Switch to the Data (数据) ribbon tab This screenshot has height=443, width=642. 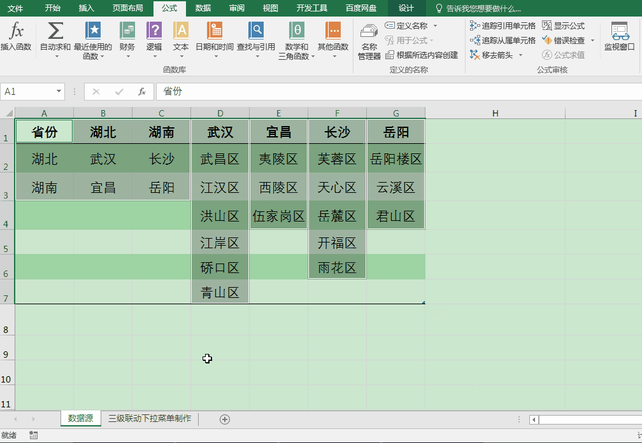pyautogui.click(x=203, y=8)
